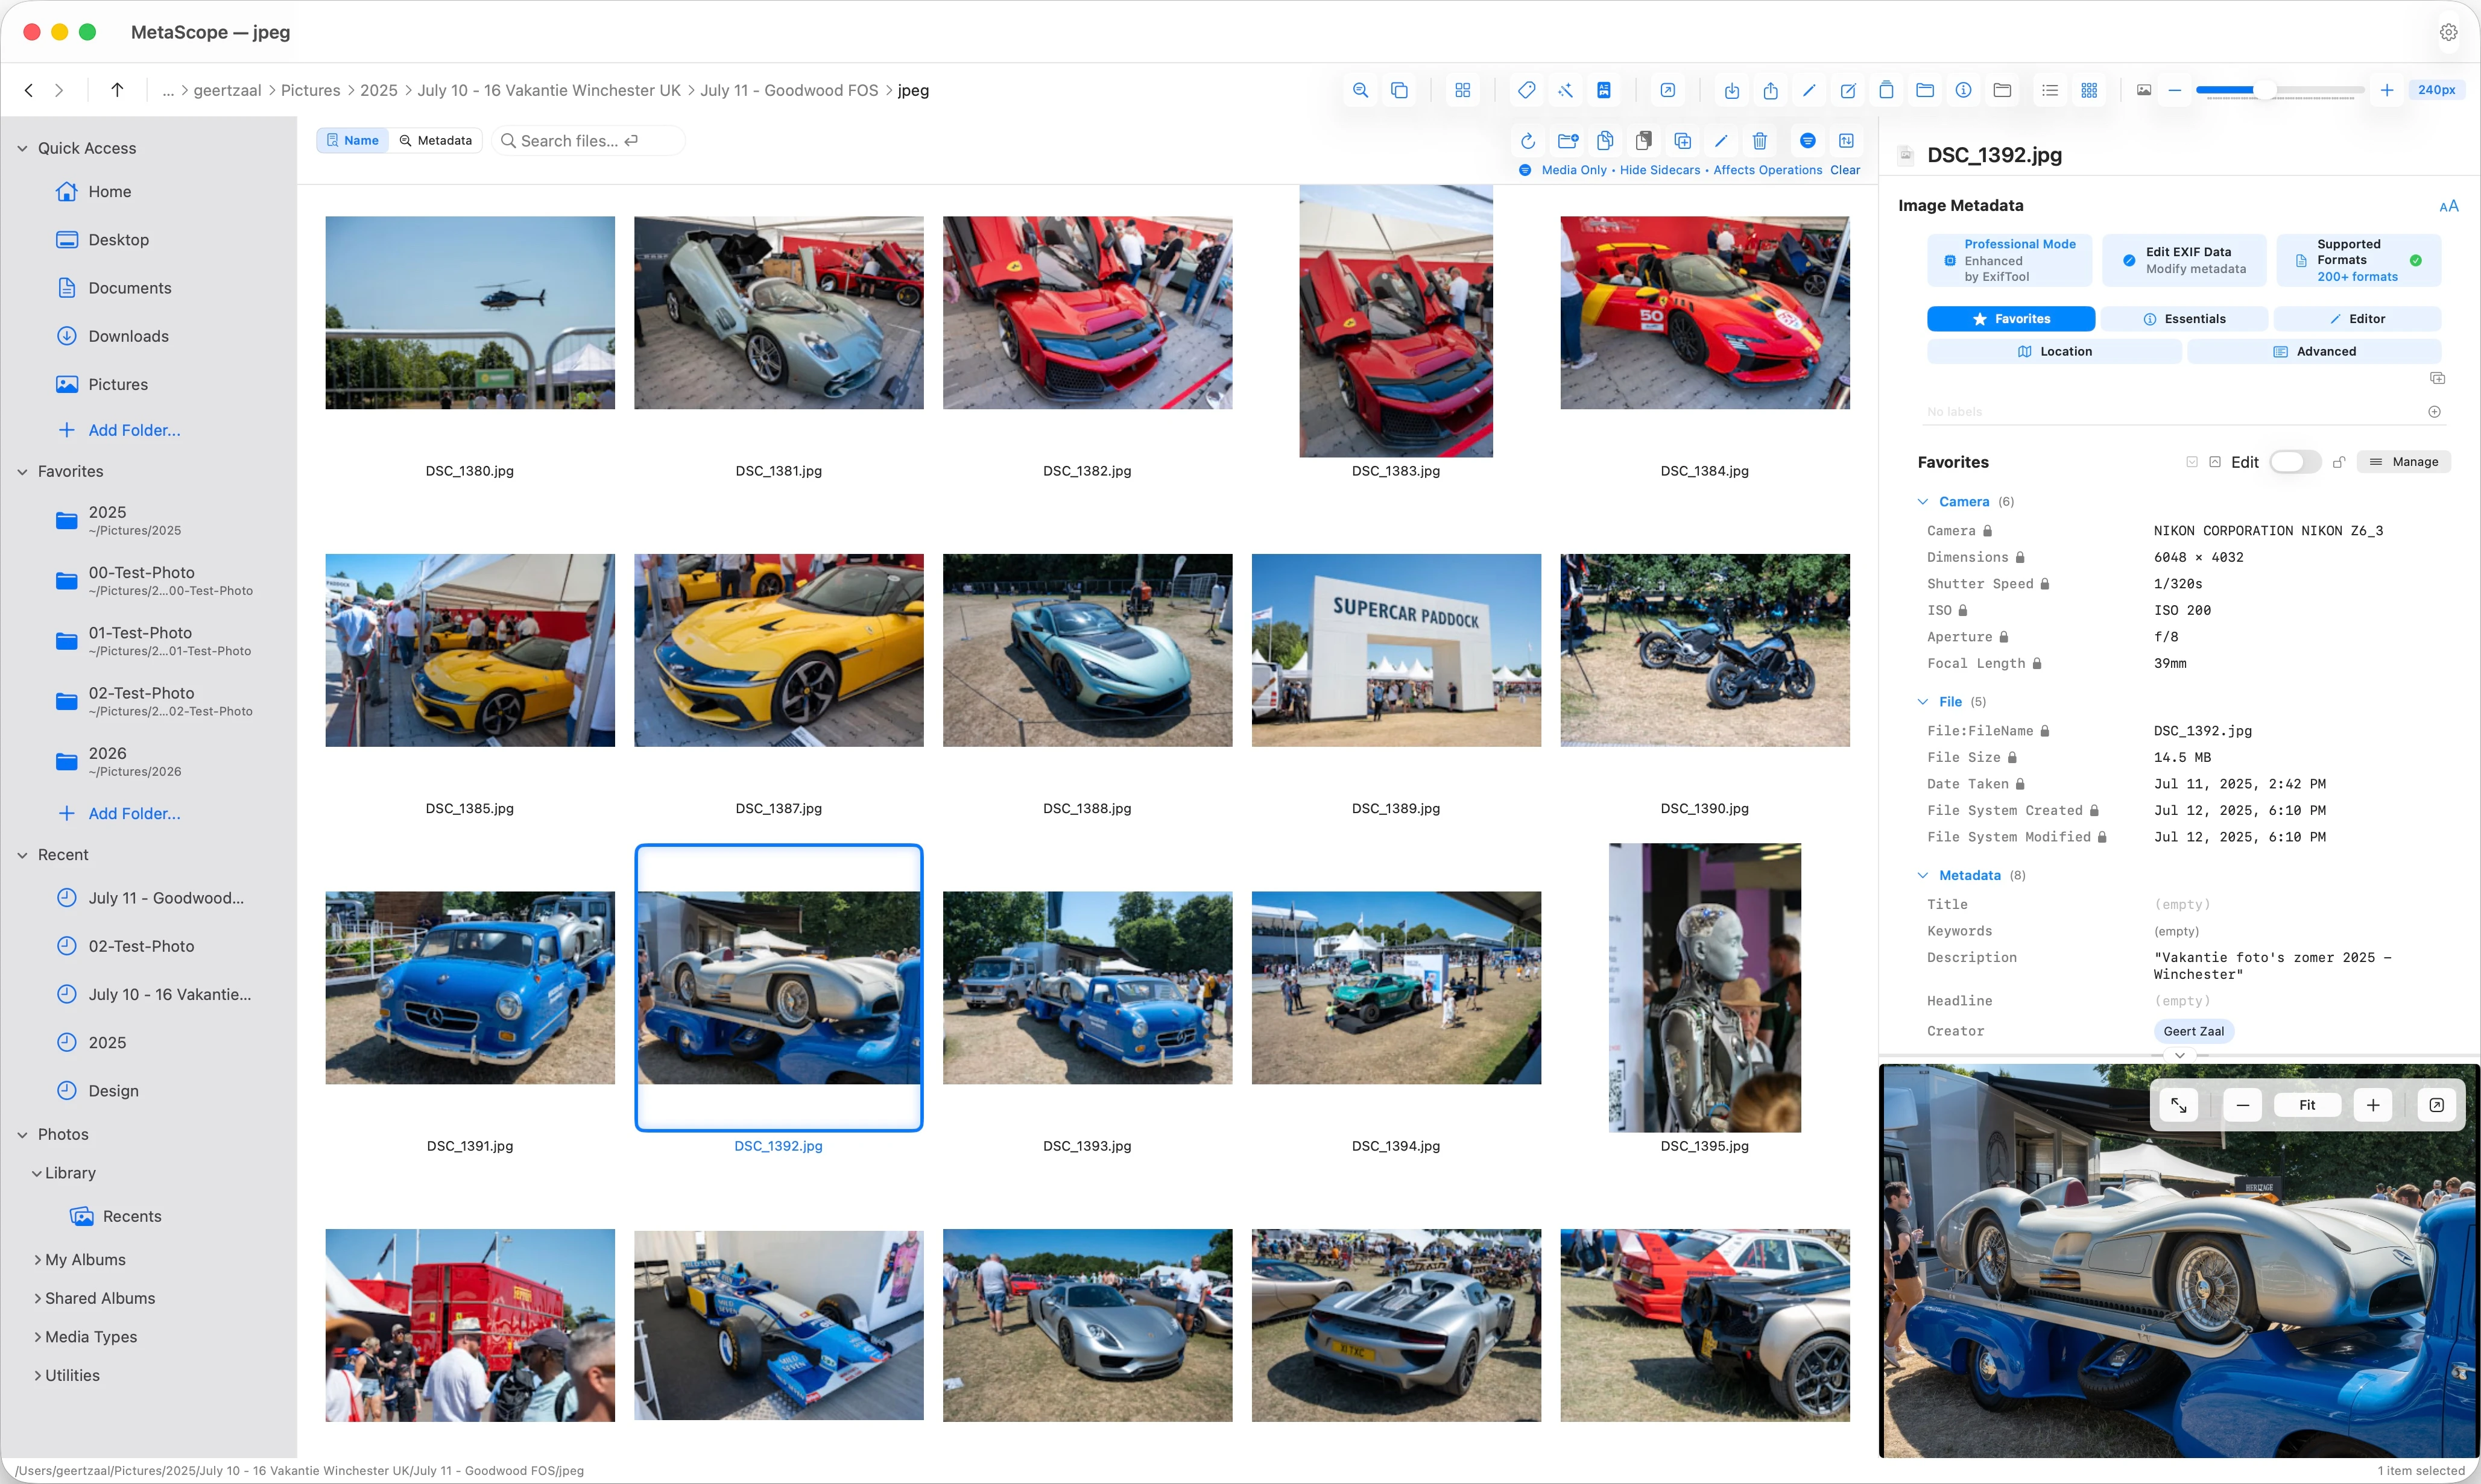Image resolution: width=2481 pixels, height=1484 pixels.
Task: Collapse the Camera metadata section
Action: click(1923, 501)
